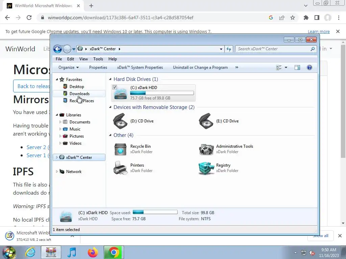Select the Music library
Image resolution: width=346 pixels, height=259 pixels.
tap(75, 129)
